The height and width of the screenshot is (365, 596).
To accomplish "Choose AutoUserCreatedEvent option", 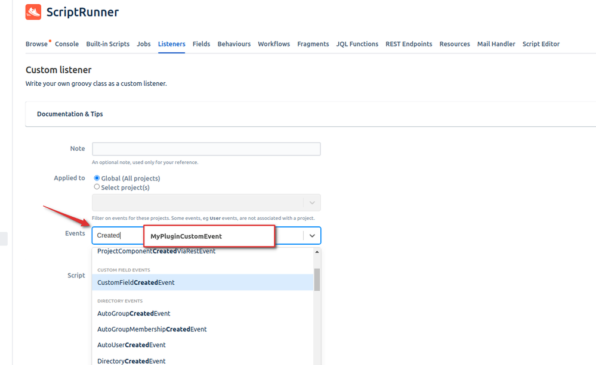I will (x=203, y=345).
